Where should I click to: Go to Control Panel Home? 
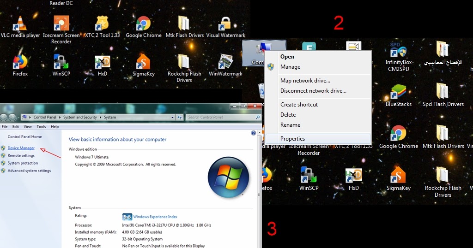tap(25, 136)
